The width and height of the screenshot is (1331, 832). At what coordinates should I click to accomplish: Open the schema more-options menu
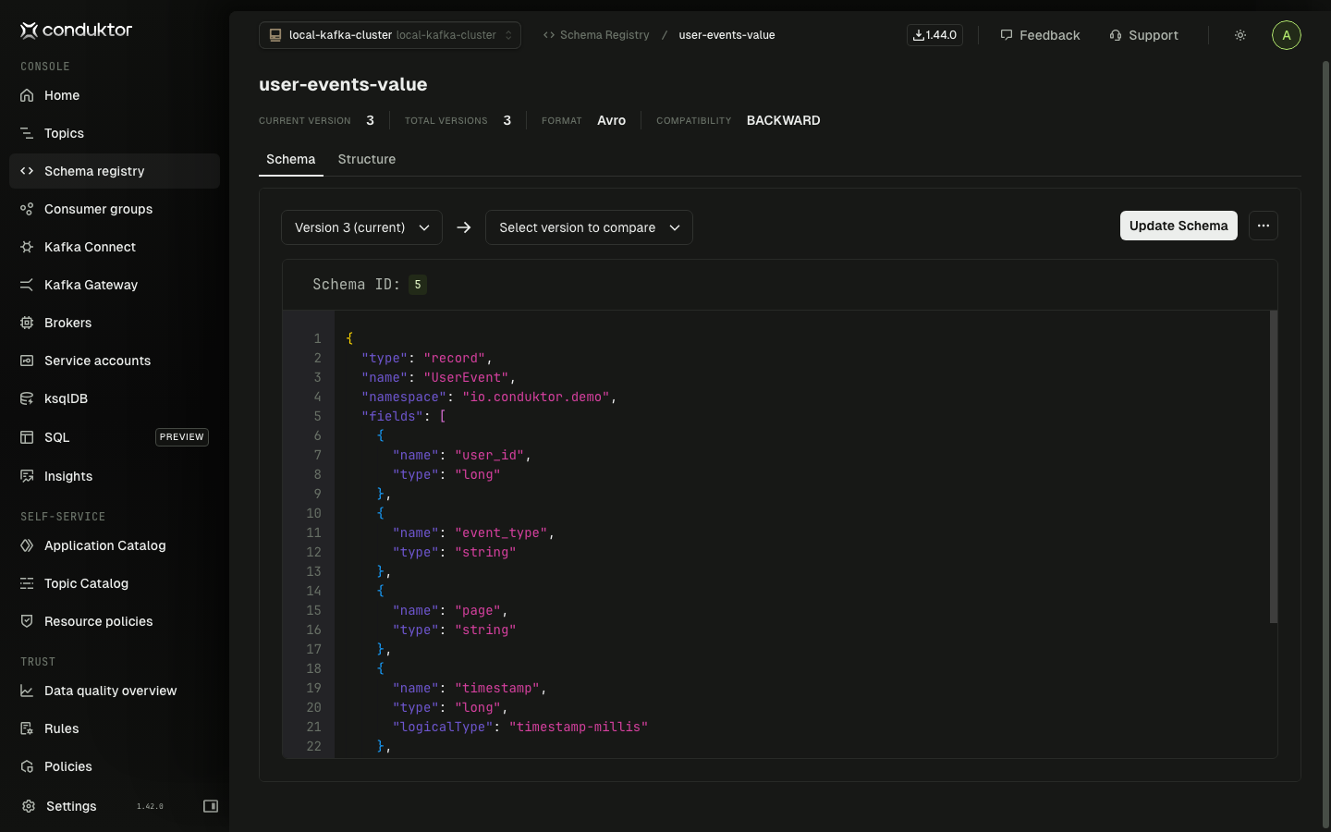pos(1264,226)
